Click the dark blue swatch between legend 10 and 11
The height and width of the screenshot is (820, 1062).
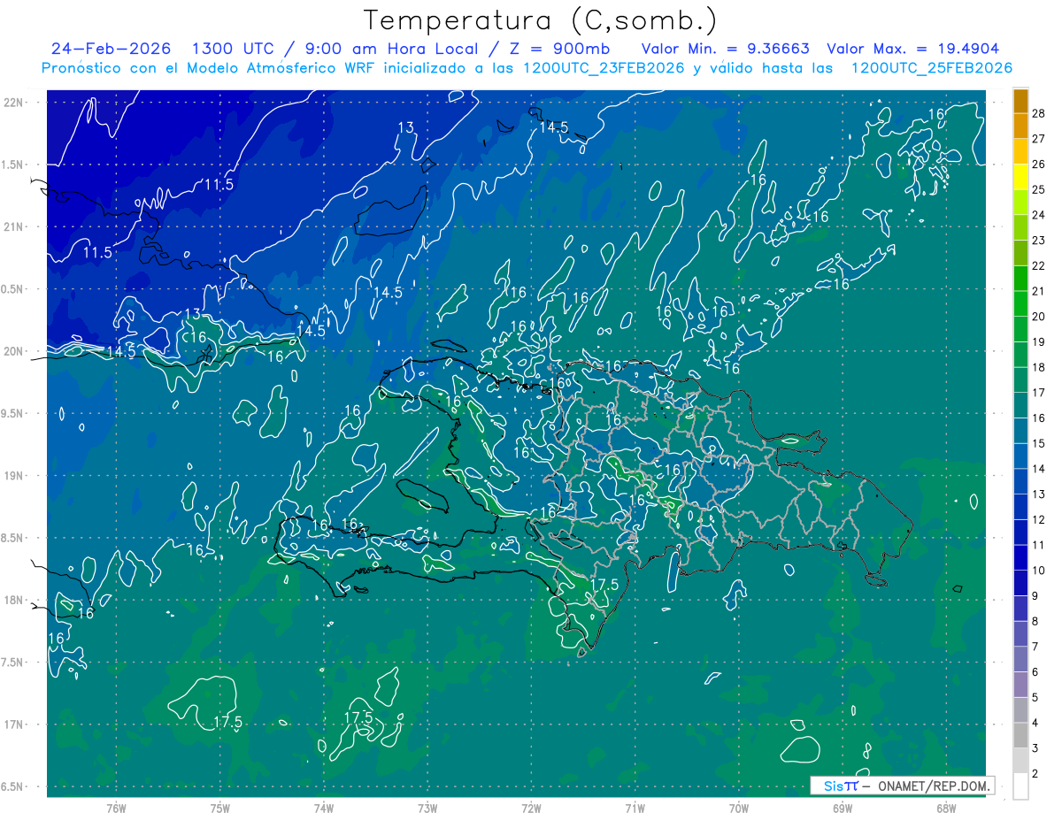[1020, 557]
